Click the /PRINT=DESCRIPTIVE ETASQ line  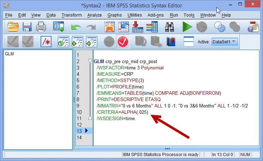[128, 99]
